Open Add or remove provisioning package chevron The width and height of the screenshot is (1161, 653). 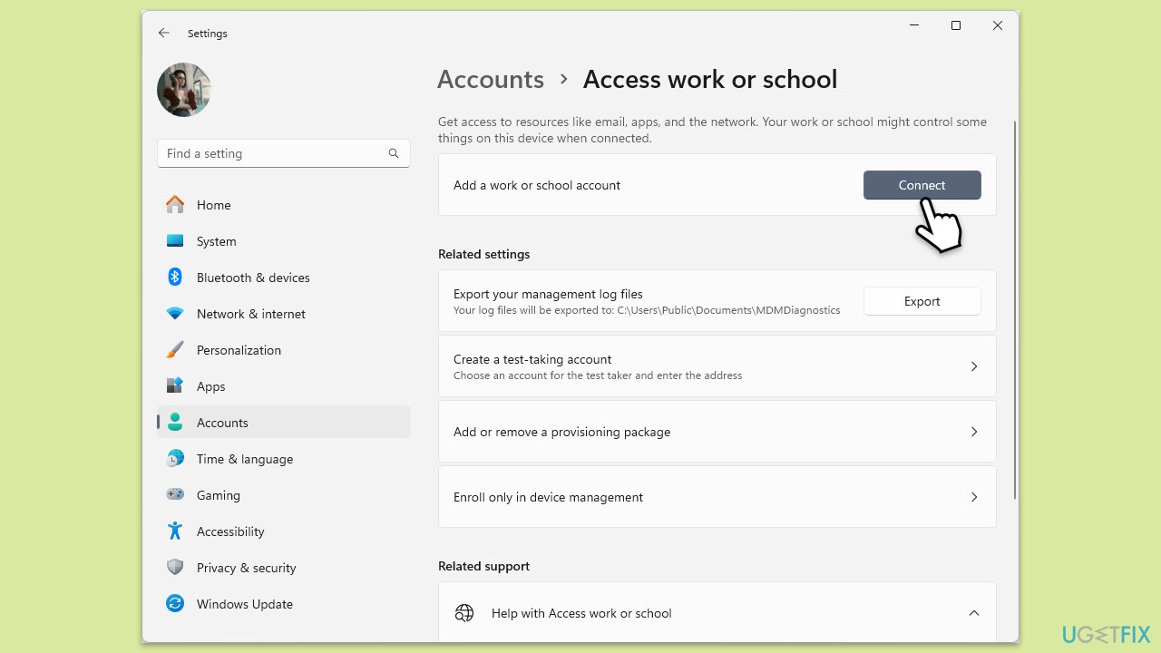click(974, 432)
